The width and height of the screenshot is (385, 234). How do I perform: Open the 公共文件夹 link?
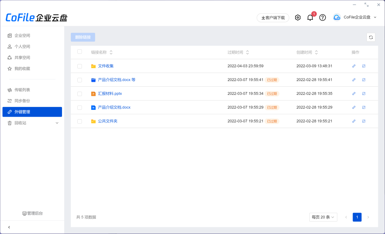(x=108, y=121)
